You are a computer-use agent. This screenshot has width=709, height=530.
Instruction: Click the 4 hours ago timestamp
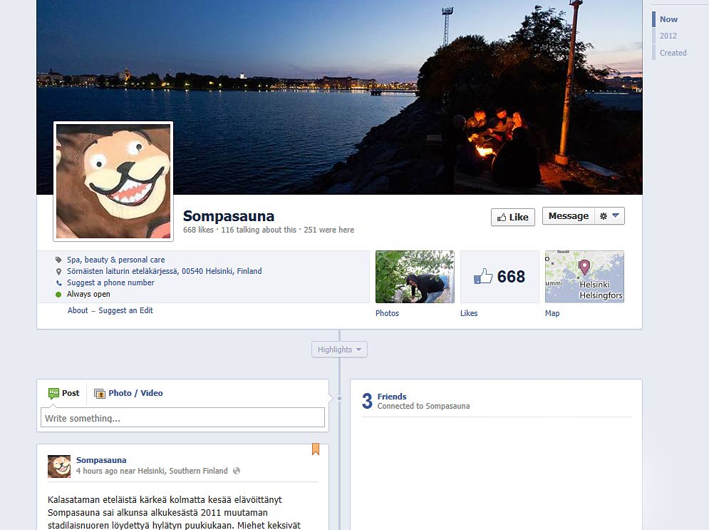coord(97,471)
